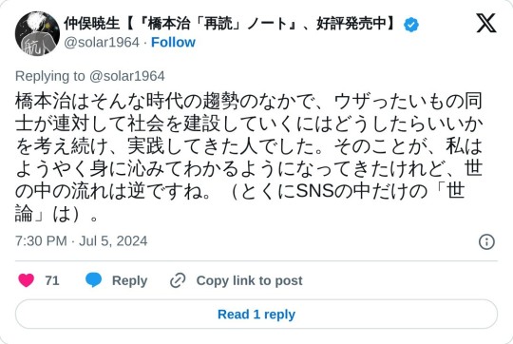
Task: Open the 7:30 PM Jul 5, 2024 timestamp
Action: 81,241
